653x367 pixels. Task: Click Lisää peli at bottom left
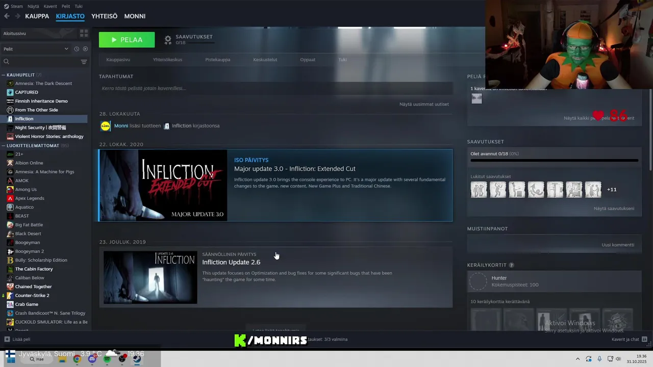pyautogui.click(x=21, y=339)
